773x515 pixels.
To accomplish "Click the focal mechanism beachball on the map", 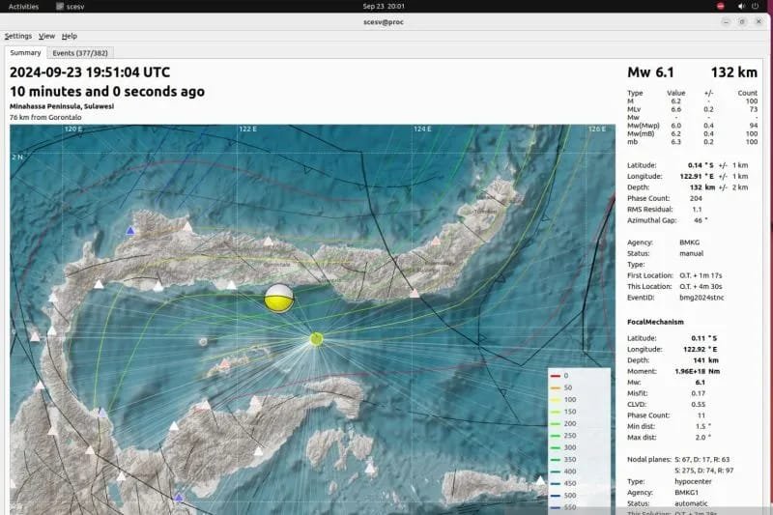I will [279, 299].
